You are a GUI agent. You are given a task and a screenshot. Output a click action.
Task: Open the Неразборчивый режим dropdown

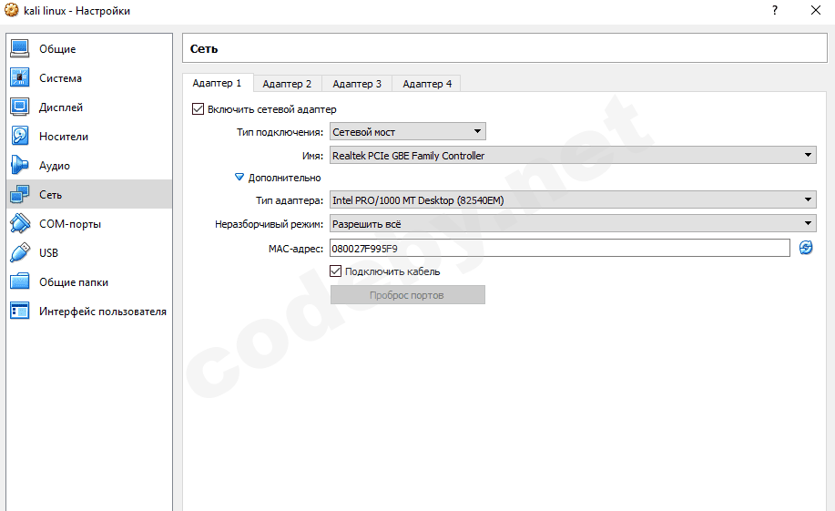[x=573, y=224]
